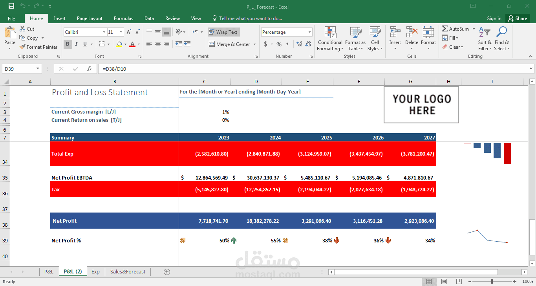Screen dimensions: 536x286
Task: Increase decimal places
Action: [299, 44]
